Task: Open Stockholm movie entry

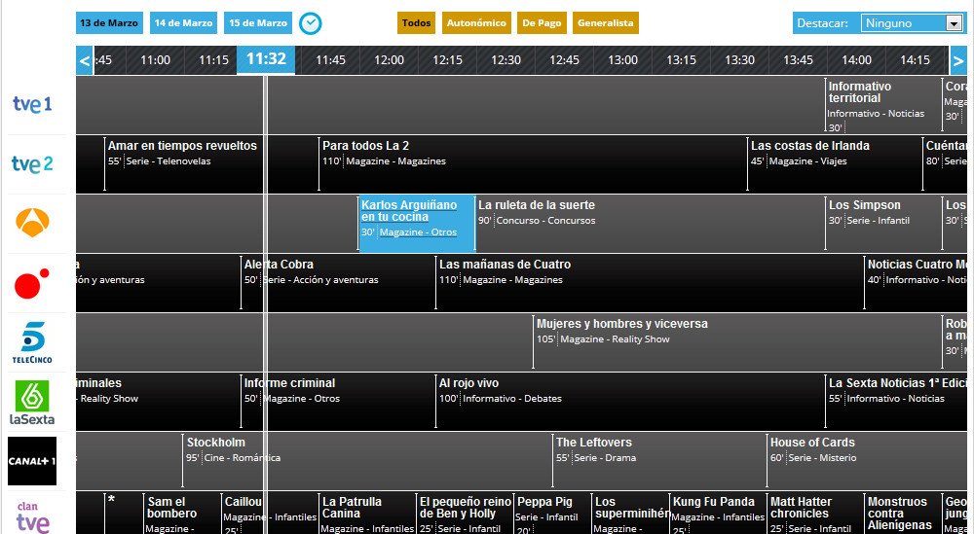Action: (216, 443)
